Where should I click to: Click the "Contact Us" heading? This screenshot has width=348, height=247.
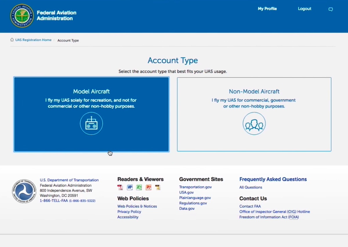253,198
